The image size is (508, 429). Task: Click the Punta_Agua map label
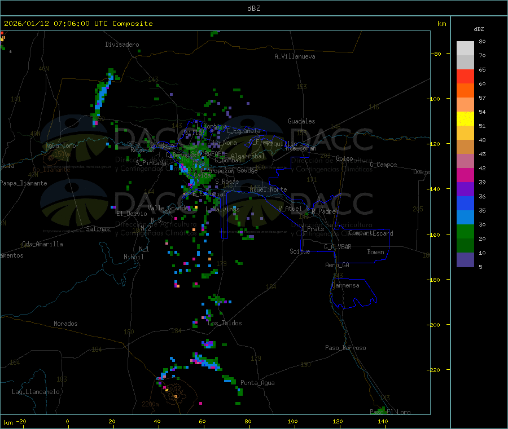pyautogui.click(x=257, y=383)
